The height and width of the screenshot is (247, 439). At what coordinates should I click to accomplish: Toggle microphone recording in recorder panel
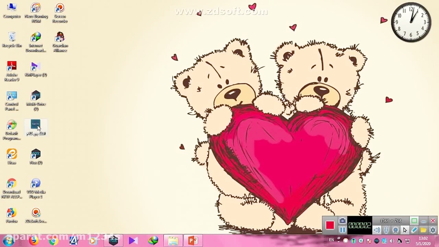click(386, 230)
